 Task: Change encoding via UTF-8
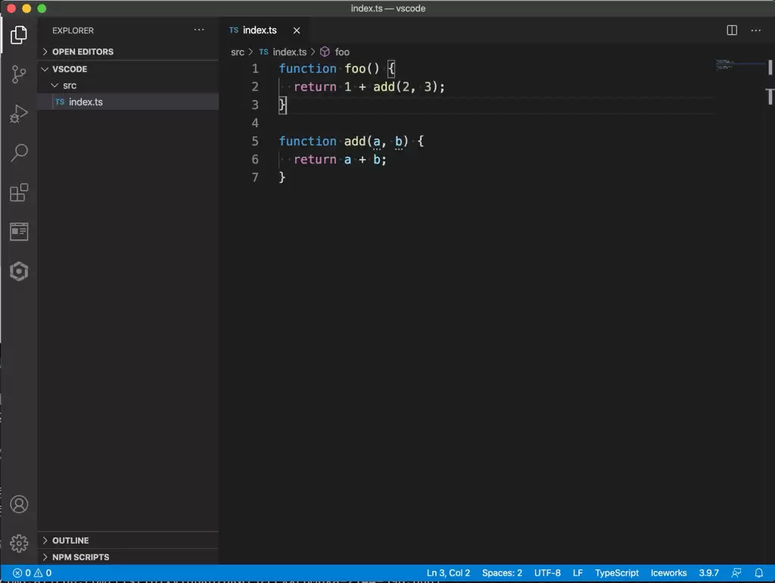pos(547,573)
